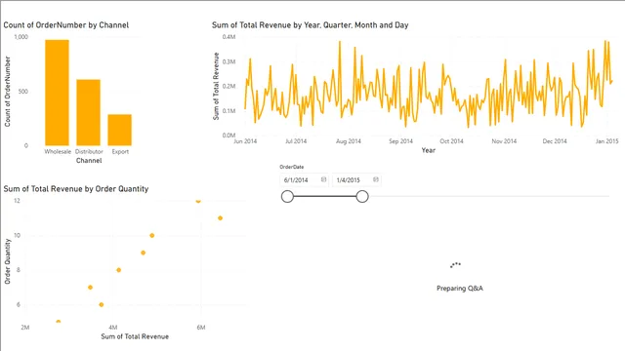The width and height of the screenshot is (625, 351).
Task: Click the 'Distributor' axis label
Action: (89, 152)
